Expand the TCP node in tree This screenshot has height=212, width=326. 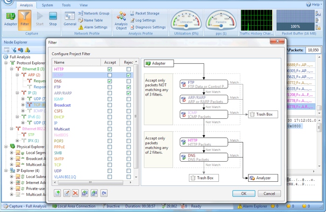23,105
